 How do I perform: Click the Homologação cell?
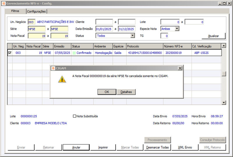coord(104,53)
